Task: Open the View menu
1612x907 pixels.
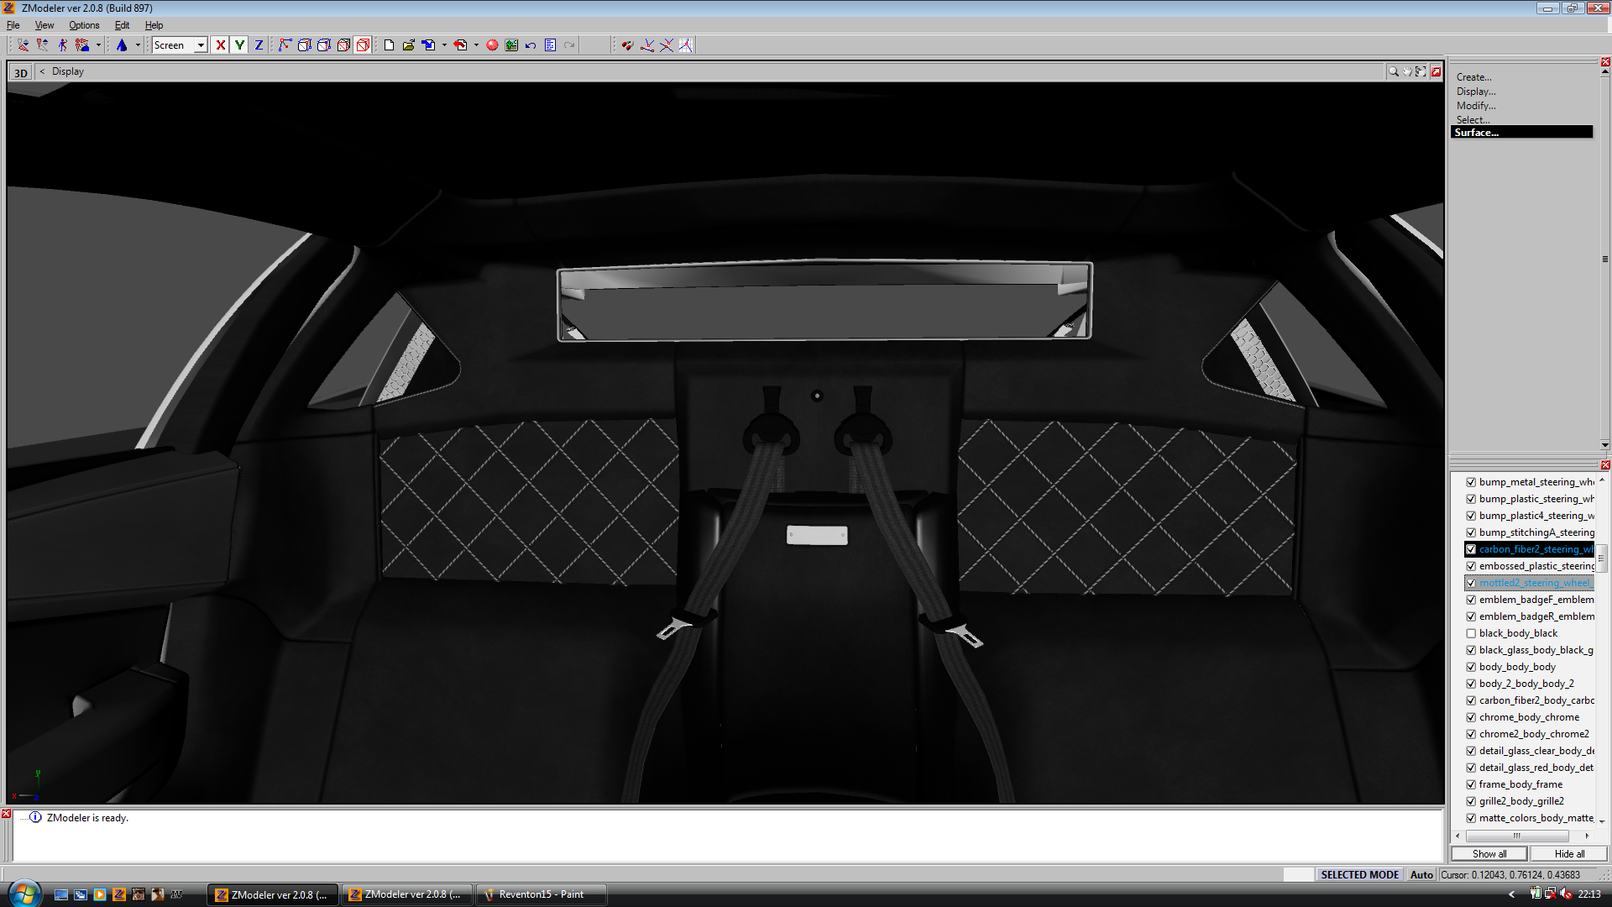Action: click(44, 24)
